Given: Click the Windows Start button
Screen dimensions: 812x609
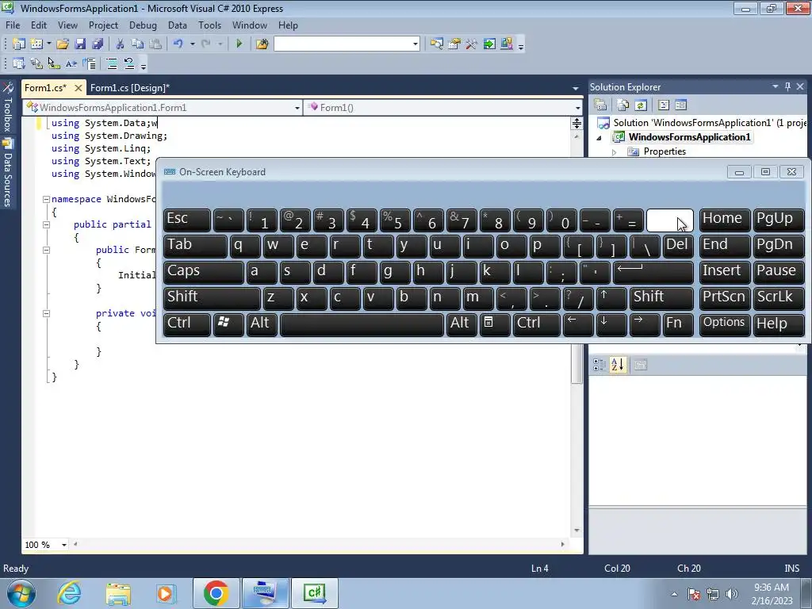Looking at the screenshot, I should point(21,593).
